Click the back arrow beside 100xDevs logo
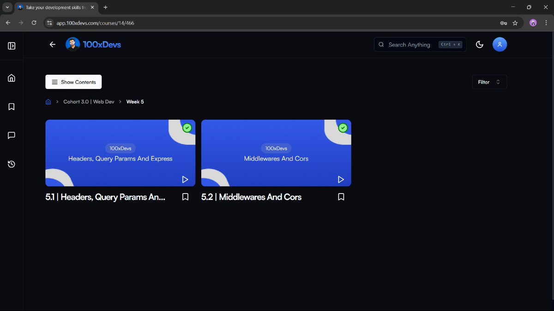The height and width of the screenshot is (311, 554). [52, 44]
